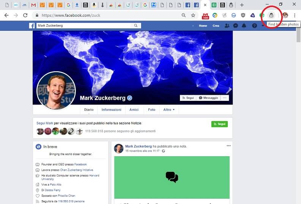Screen dimensions: 301x204
Task: Click the white Segui button on the cover
Action: (188, 98)
